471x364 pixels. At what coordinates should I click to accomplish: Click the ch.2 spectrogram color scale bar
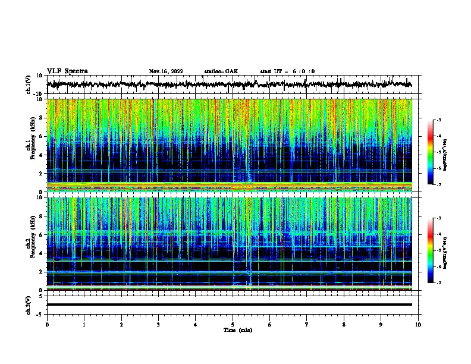[431, 250]
